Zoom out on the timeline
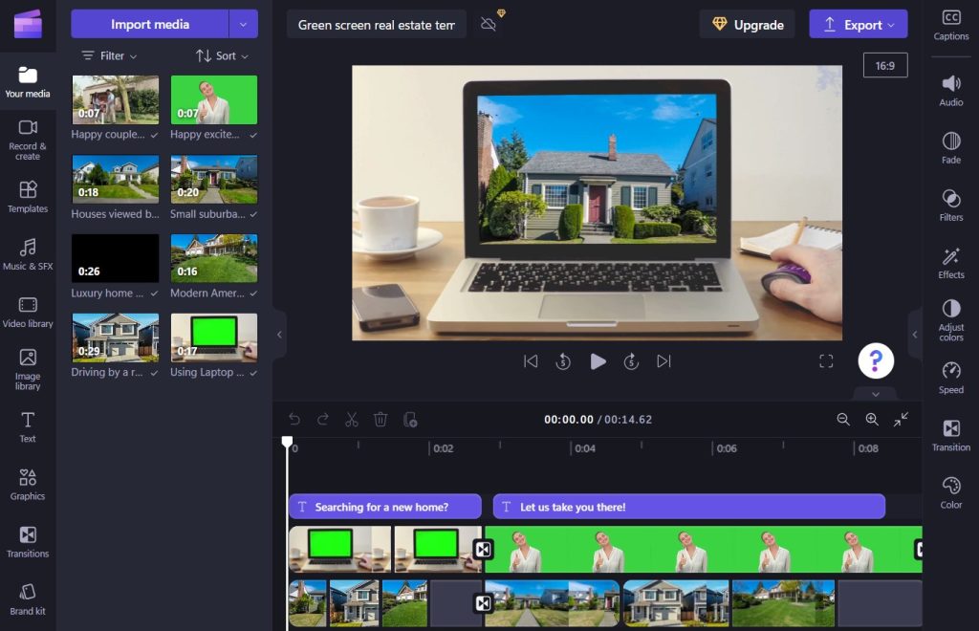 (843, 419)
